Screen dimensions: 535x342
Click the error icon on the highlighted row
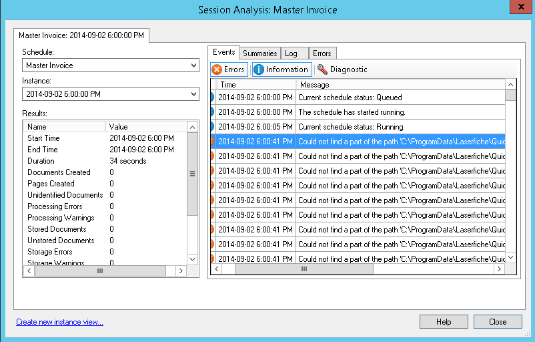213,142
